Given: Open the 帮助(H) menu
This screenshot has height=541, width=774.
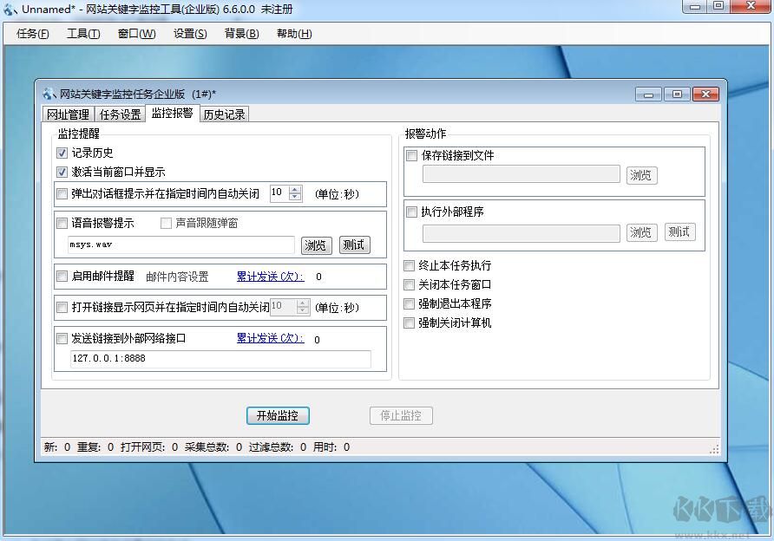Looking at the screenshot, I should point(294,34).
